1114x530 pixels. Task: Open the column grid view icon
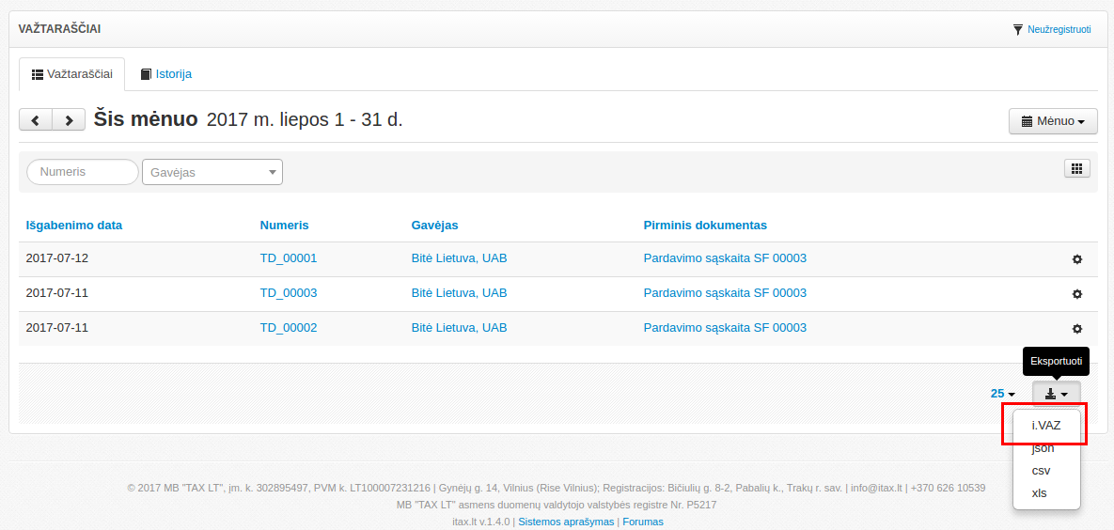1076,168
